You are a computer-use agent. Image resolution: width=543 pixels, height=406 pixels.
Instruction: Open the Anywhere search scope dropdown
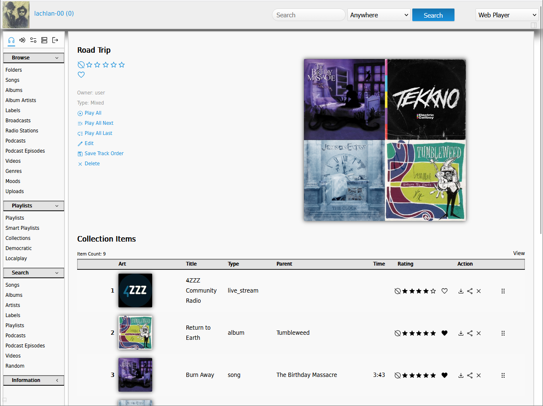point(379,15)
